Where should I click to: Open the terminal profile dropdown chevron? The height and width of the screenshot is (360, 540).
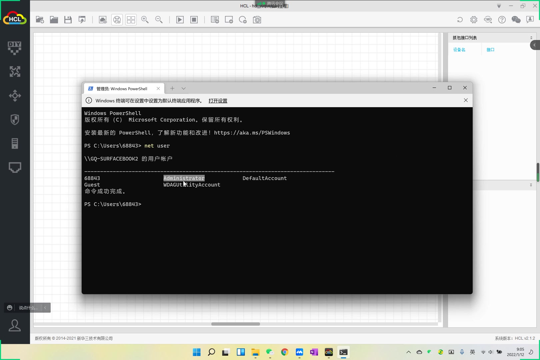point(184,88)
